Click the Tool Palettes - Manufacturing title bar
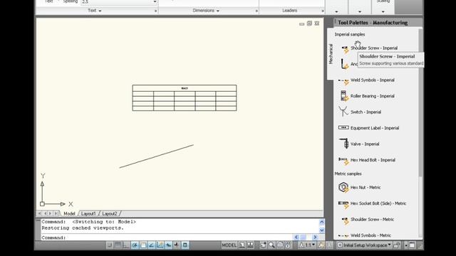The width and height of the screenshot is (456, 256). 378,22
